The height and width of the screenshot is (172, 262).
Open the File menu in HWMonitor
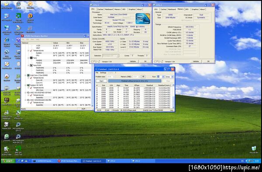(x=23, y=40)
